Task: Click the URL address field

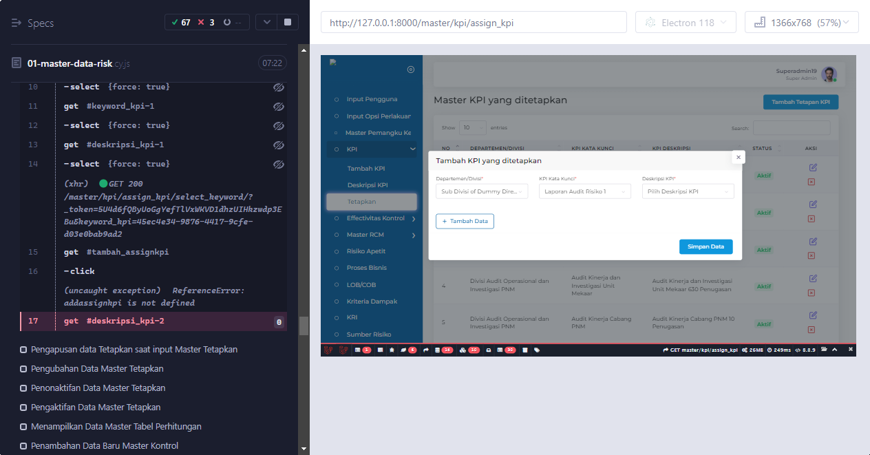Action: (474, 22)
